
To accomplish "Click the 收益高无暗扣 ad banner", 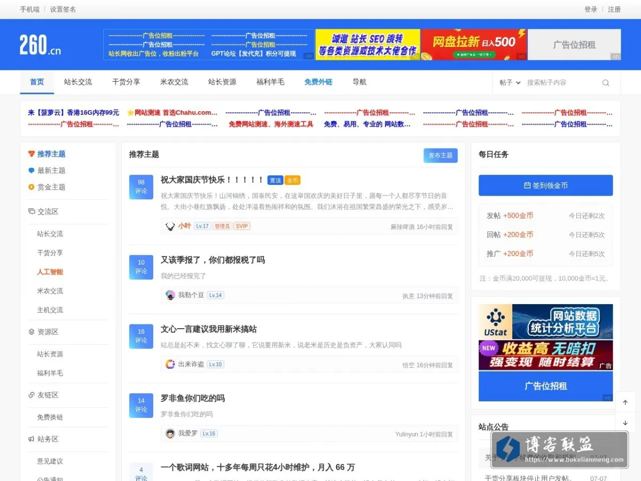I will (545, 355).
